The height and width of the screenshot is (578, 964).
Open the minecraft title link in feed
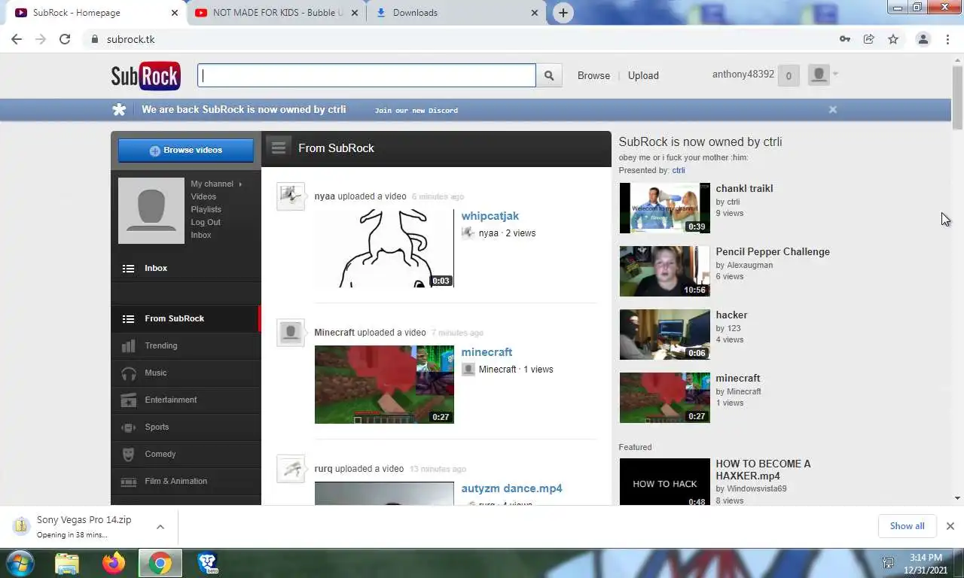coord(487,352)
